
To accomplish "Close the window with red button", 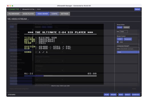I will pyautogui.click(x=8, y=6).
